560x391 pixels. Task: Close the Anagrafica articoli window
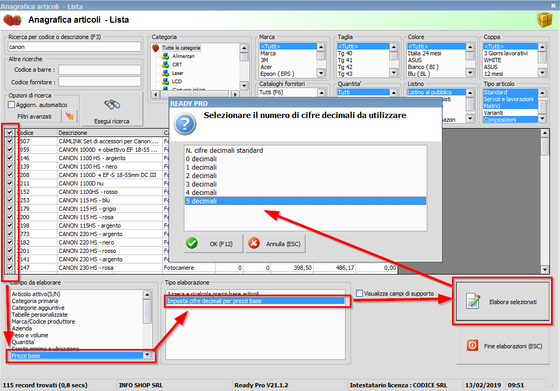click(553, 5)
